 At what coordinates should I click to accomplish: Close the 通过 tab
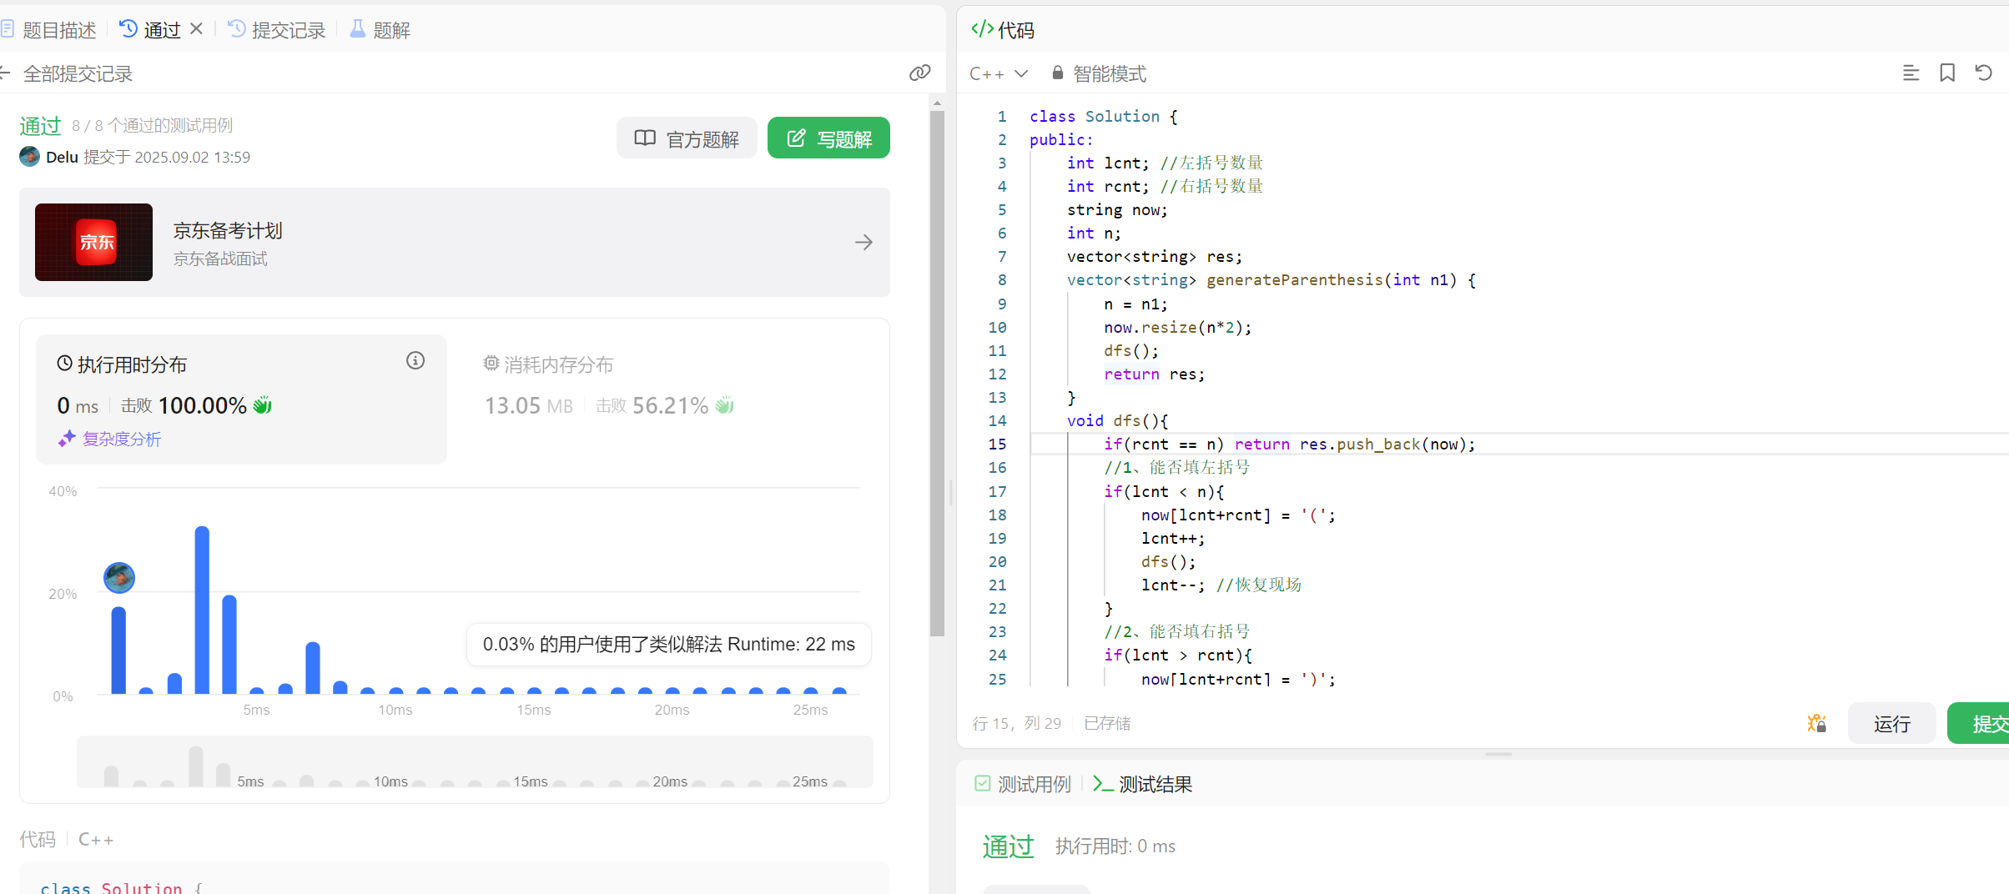tap(197, 29)
